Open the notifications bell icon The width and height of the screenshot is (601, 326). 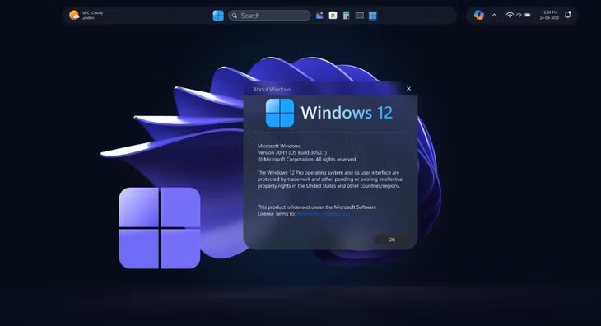point(568,15)
